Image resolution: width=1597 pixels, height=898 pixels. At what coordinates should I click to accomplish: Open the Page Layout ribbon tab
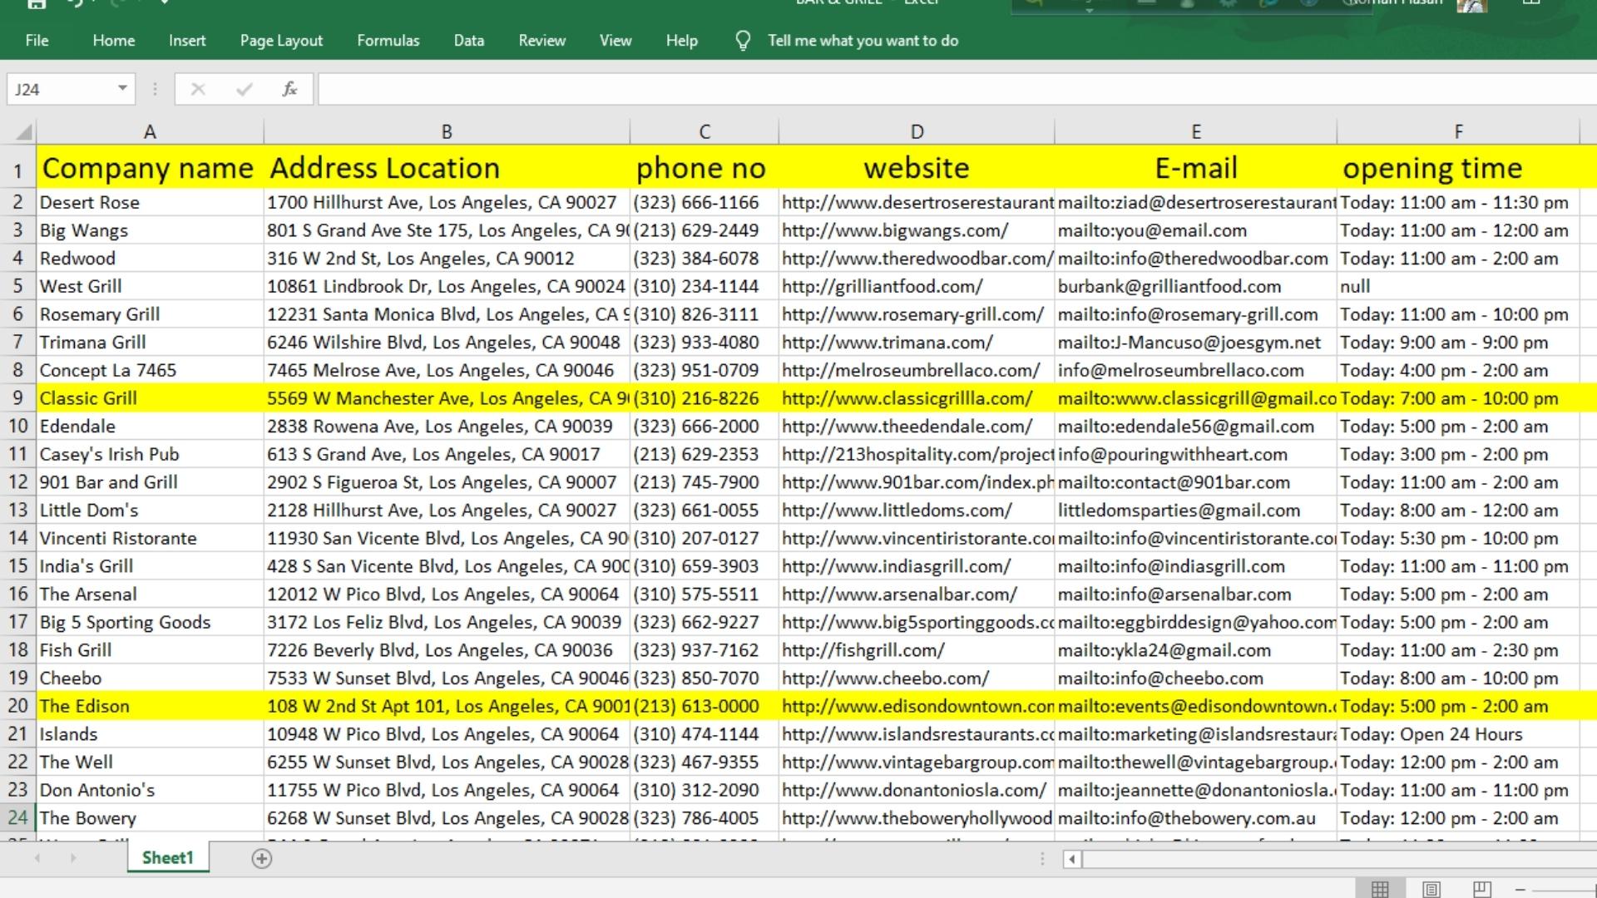[281, 41]
